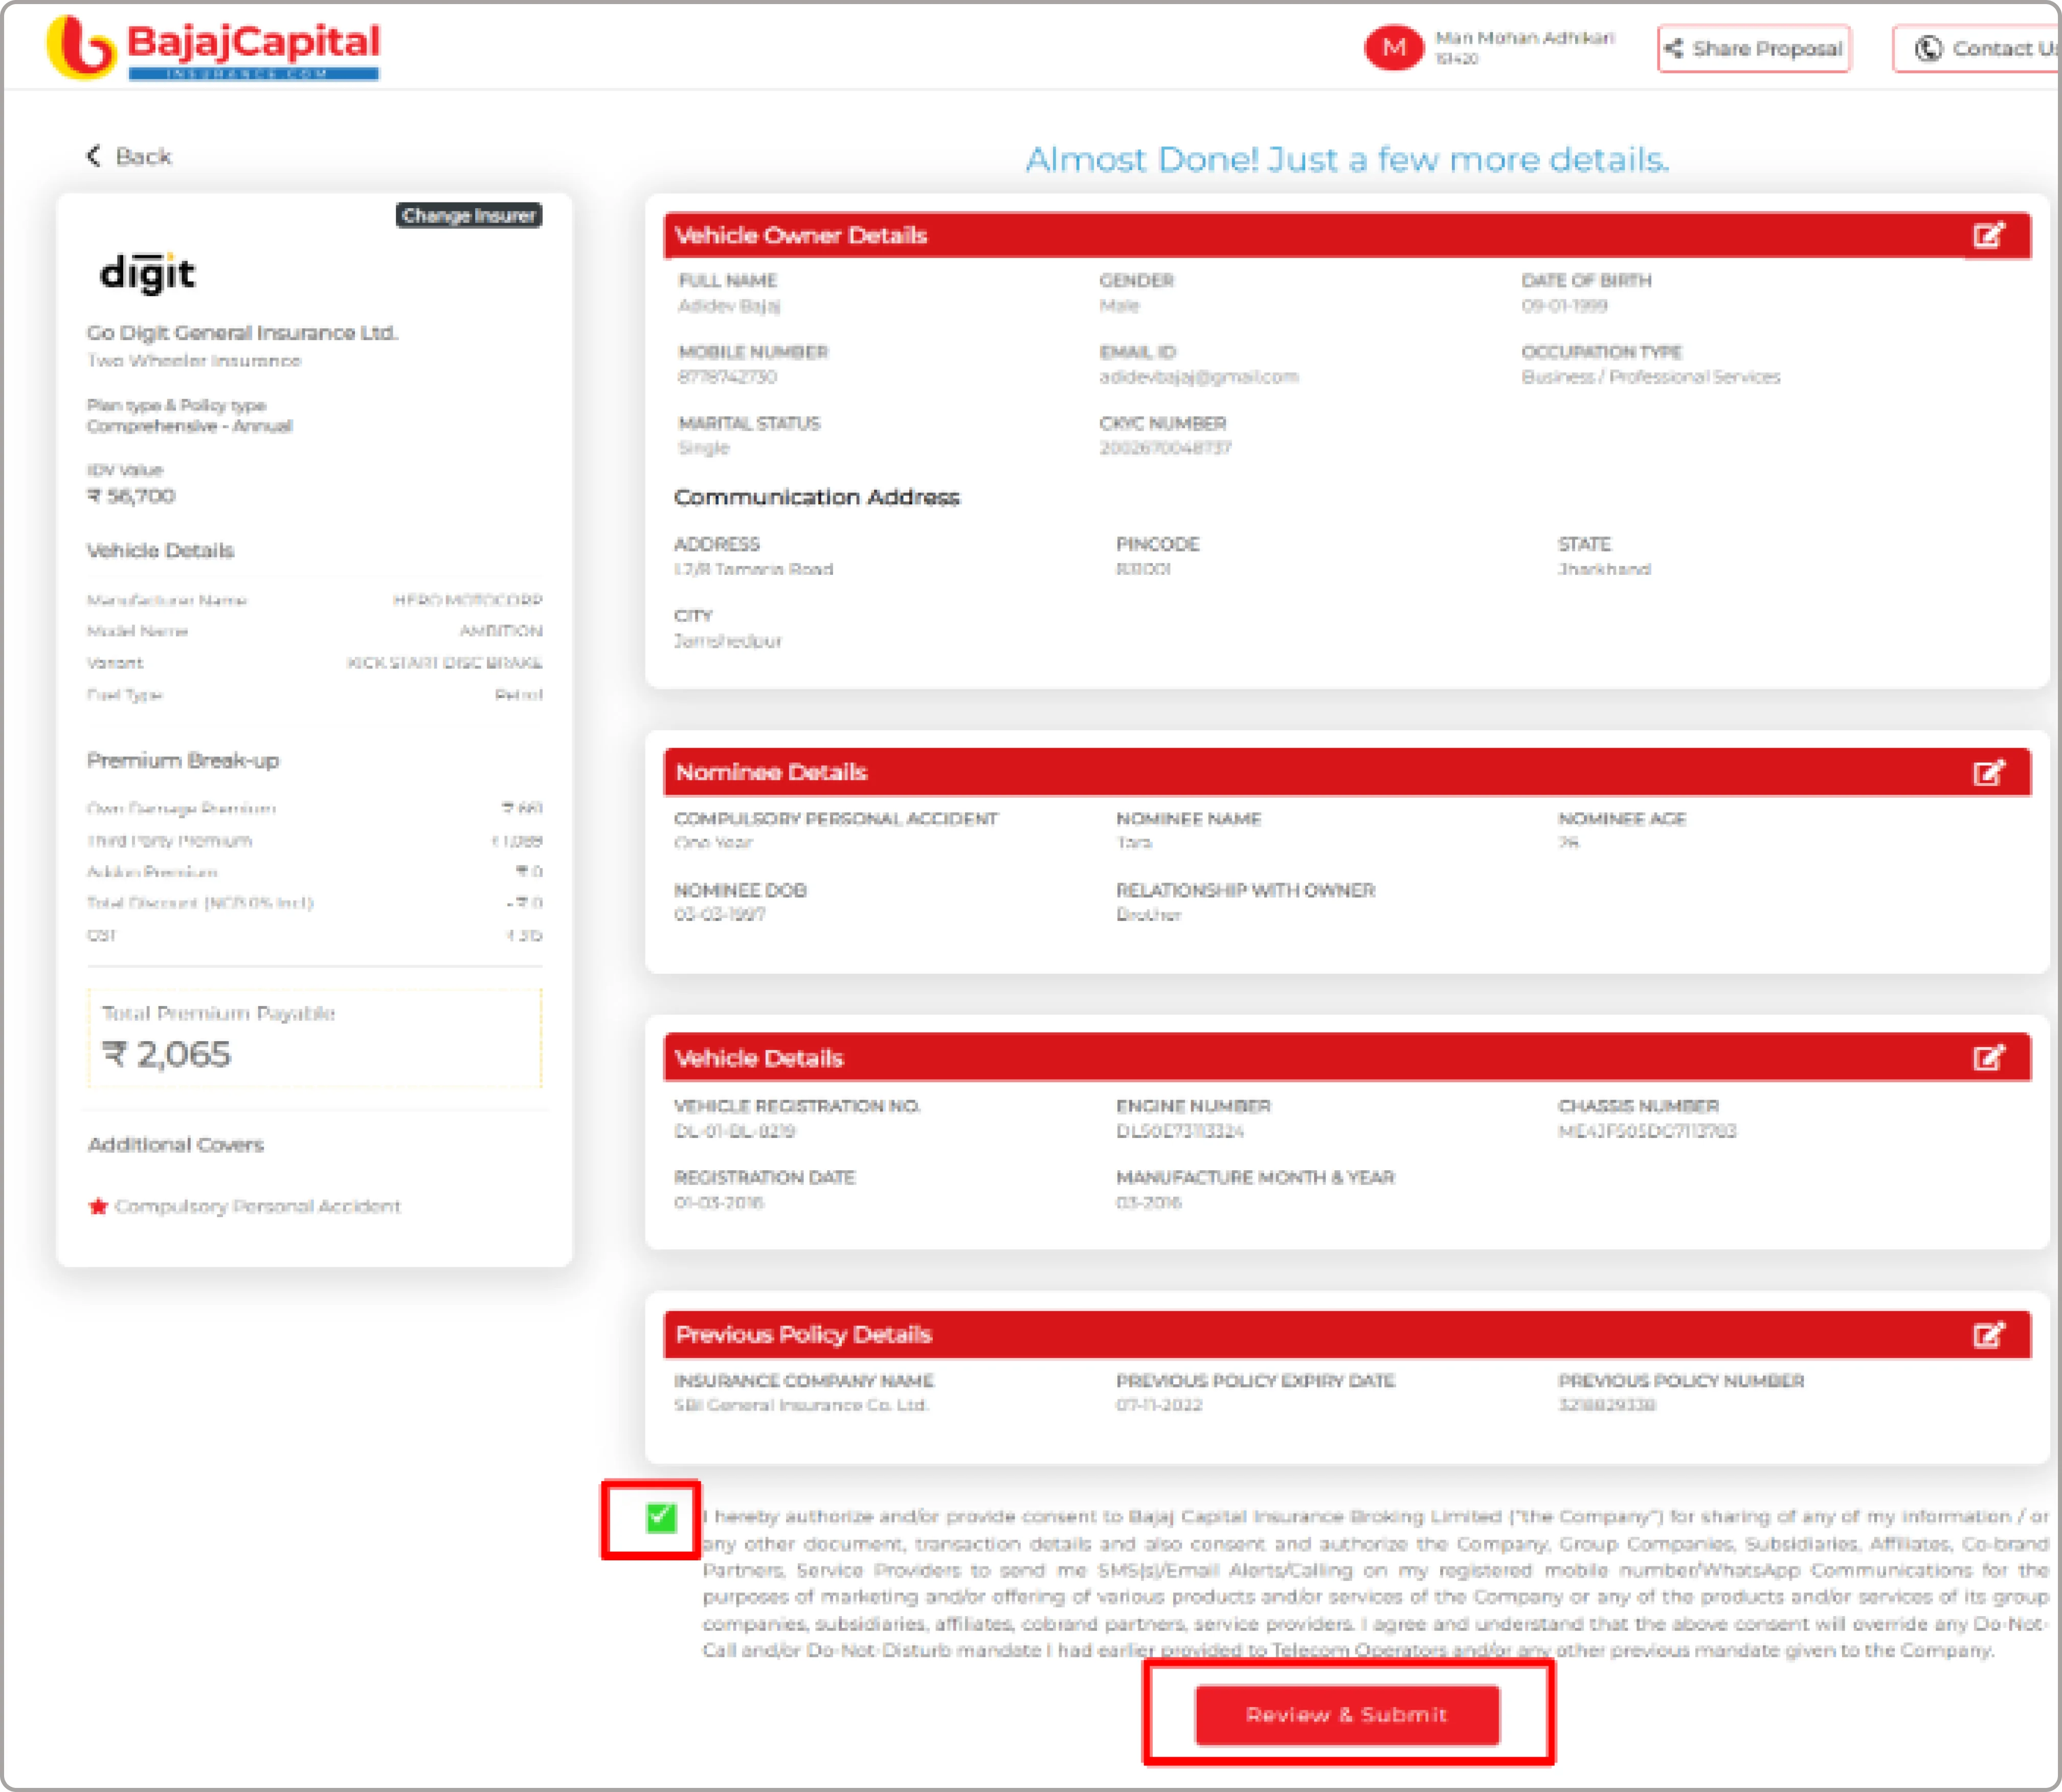Click the Compulsory Personal Accident star icon
2062x1792 pixels.
97,1206
